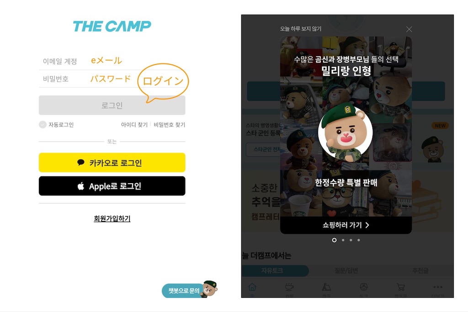Tap the coffee cup icon in bottom navigation
Screen dimensions: 468x312
289,287
